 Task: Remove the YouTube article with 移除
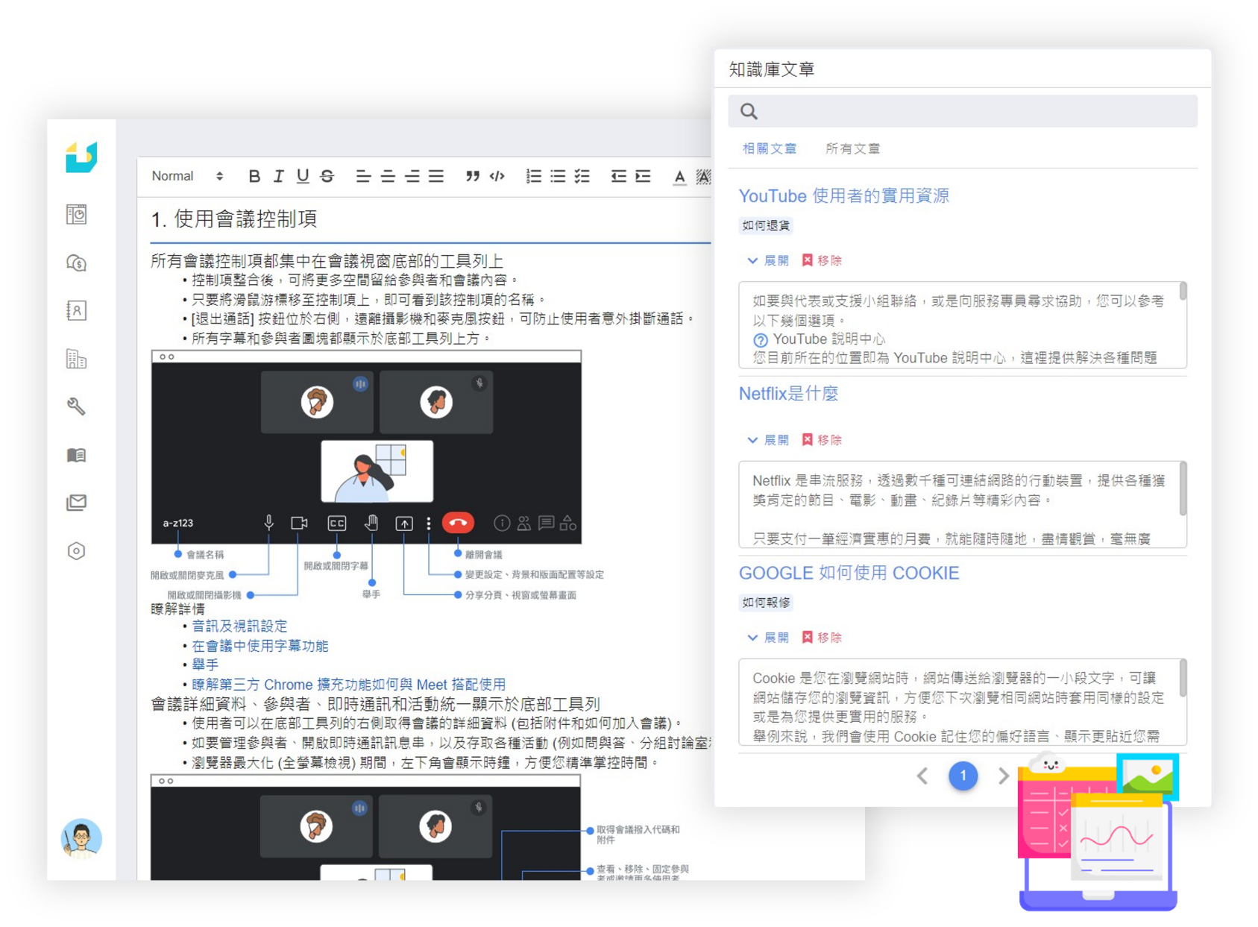click(822, 260)
